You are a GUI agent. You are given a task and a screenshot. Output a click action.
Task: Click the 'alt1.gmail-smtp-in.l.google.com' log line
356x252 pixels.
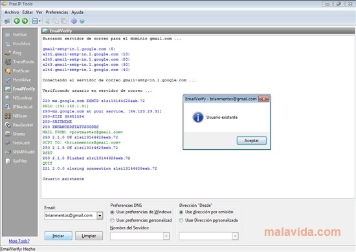(x=86, y=54)
